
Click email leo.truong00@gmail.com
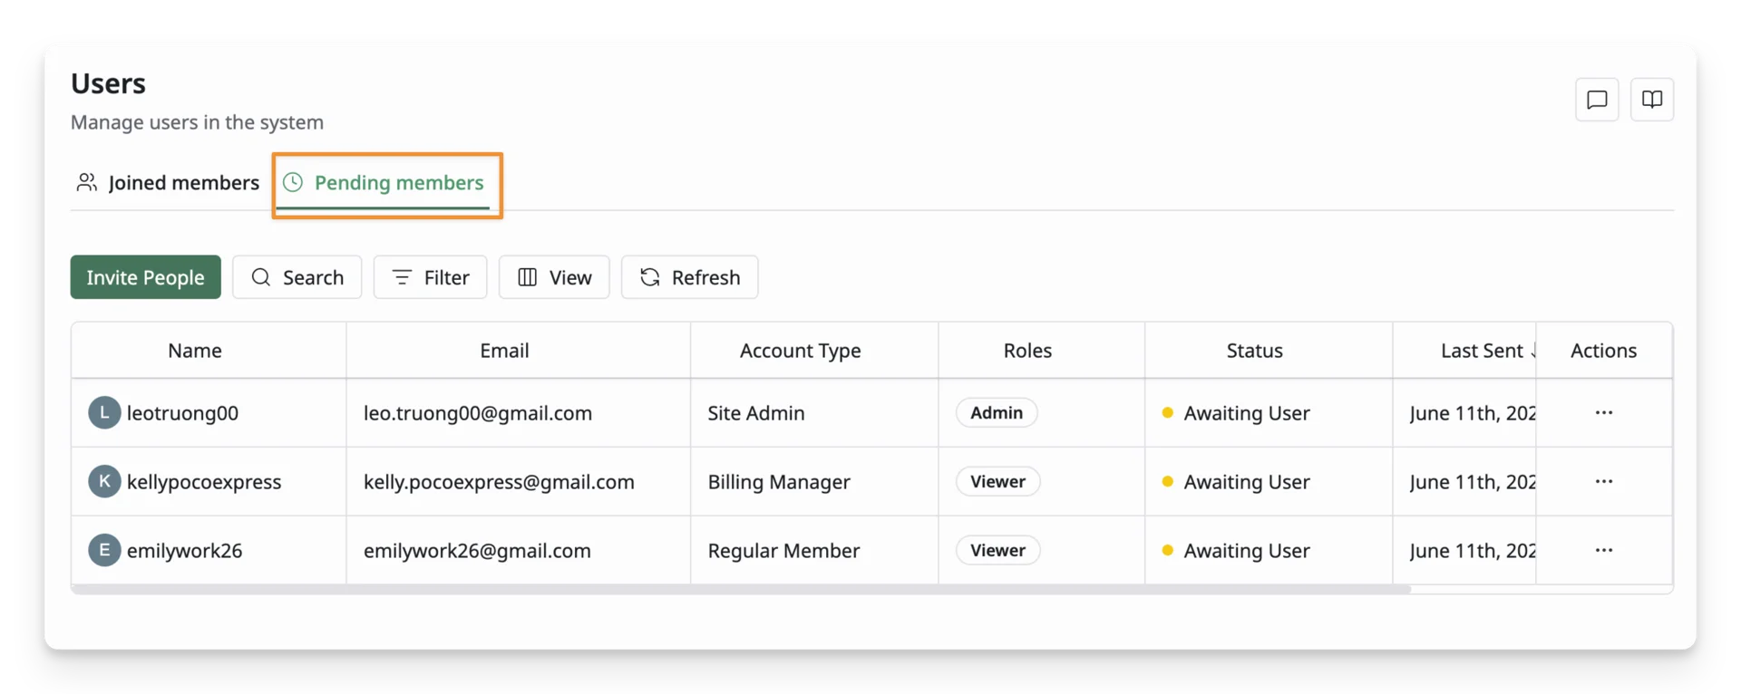(478, 413)
